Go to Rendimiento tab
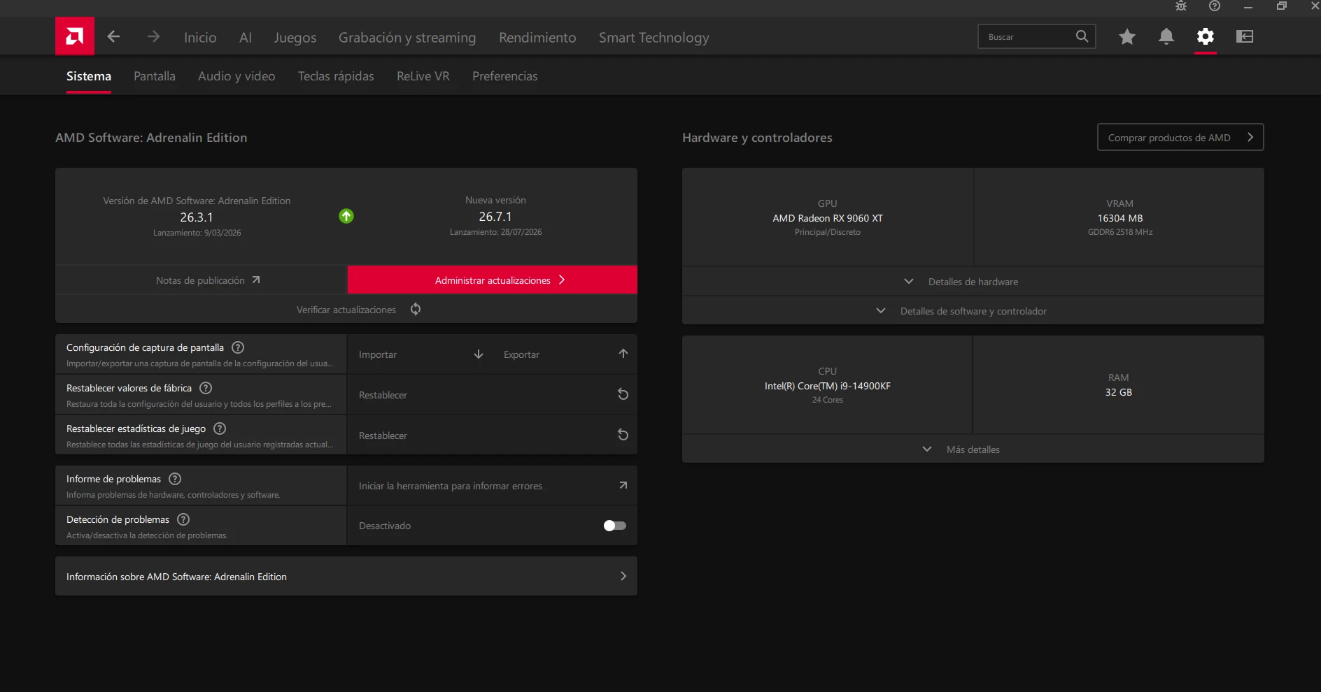This screenshot has width=1321, height=692. pos(537,37)
